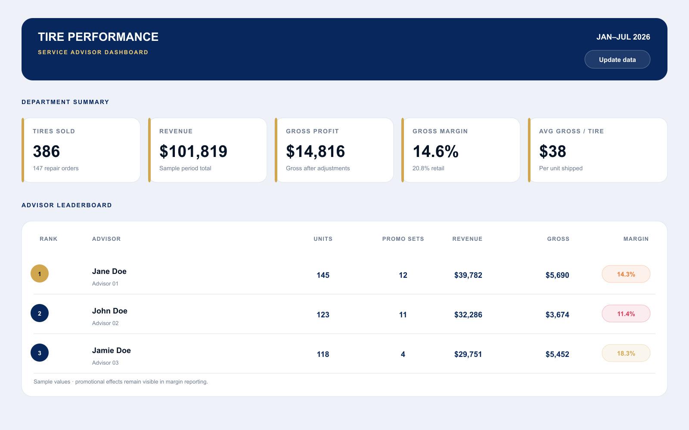
Task: Click the $5,452 gross cell
Action: [x=557, y=354]
